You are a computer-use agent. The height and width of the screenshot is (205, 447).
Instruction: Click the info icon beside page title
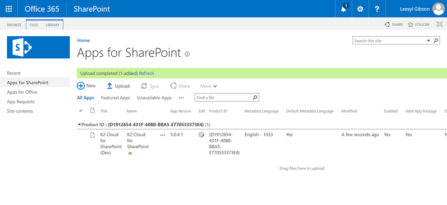tap(187, 53)
